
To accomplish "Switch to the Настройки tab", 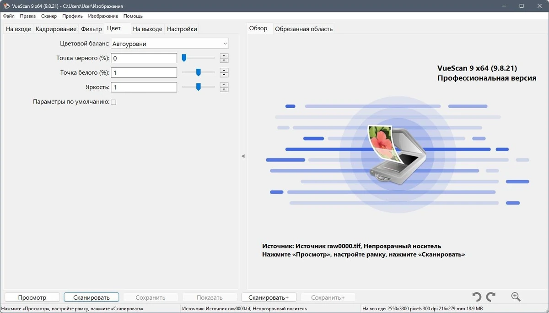I will tap(182, 29).
